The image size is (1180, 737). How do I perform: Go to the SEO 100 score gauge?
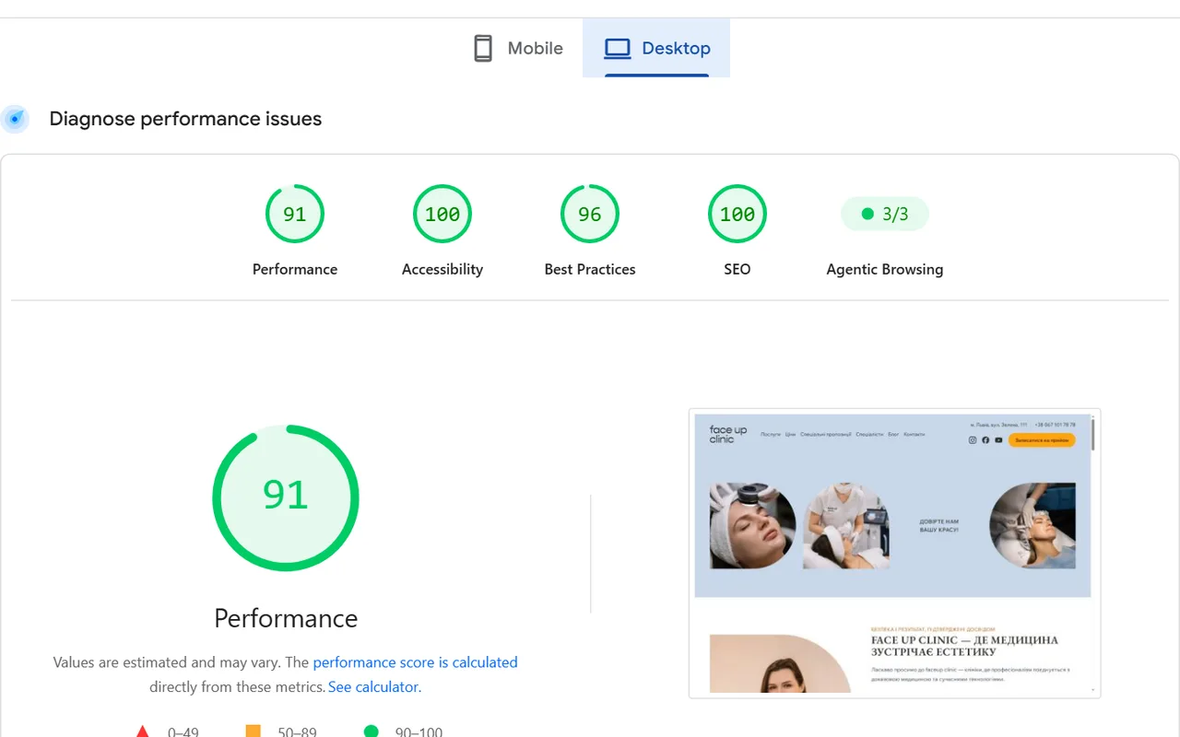[737, 214]
